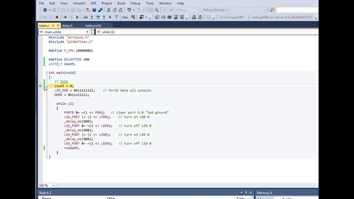Click the Step Into debug icon
The height and width of the screenshot is (199, 354).
tap(92, 17)
